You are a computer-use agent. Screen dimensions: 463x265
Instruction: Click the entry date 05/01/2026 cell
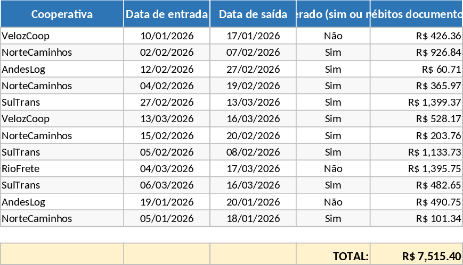coord(167,219)
